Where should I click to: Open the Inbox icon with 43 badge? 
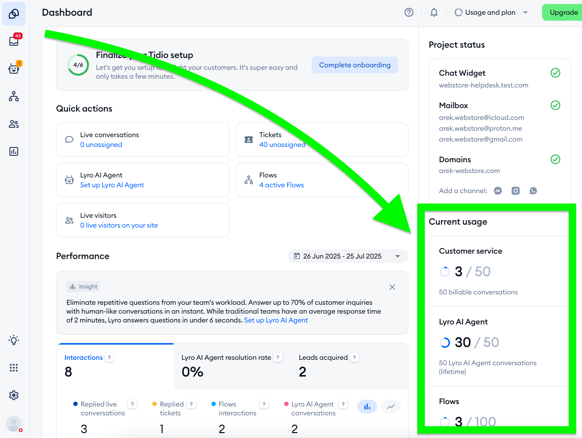[14, 41]
